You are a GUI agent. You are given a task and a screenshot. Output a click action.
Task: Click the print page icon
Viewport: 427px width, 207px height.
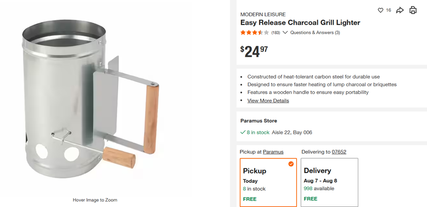pos(413,10)
